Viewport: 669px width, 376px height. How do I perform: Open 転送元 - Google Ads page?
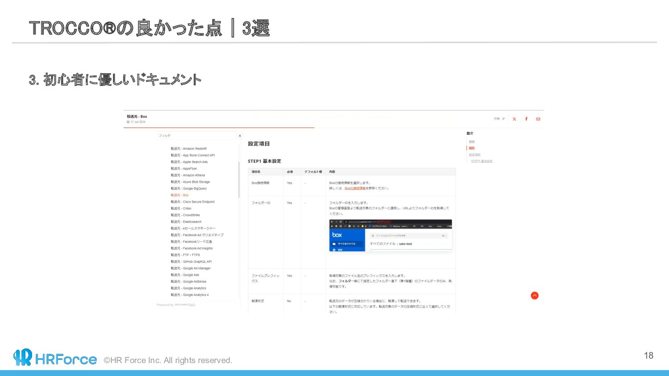pyautogui.click(x=185, y=275)
